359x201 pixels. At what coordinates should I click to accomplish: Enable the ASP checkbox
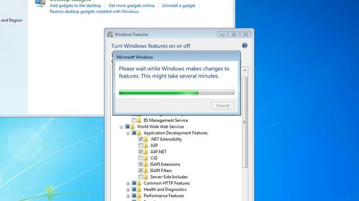click(x=141, y=145)
